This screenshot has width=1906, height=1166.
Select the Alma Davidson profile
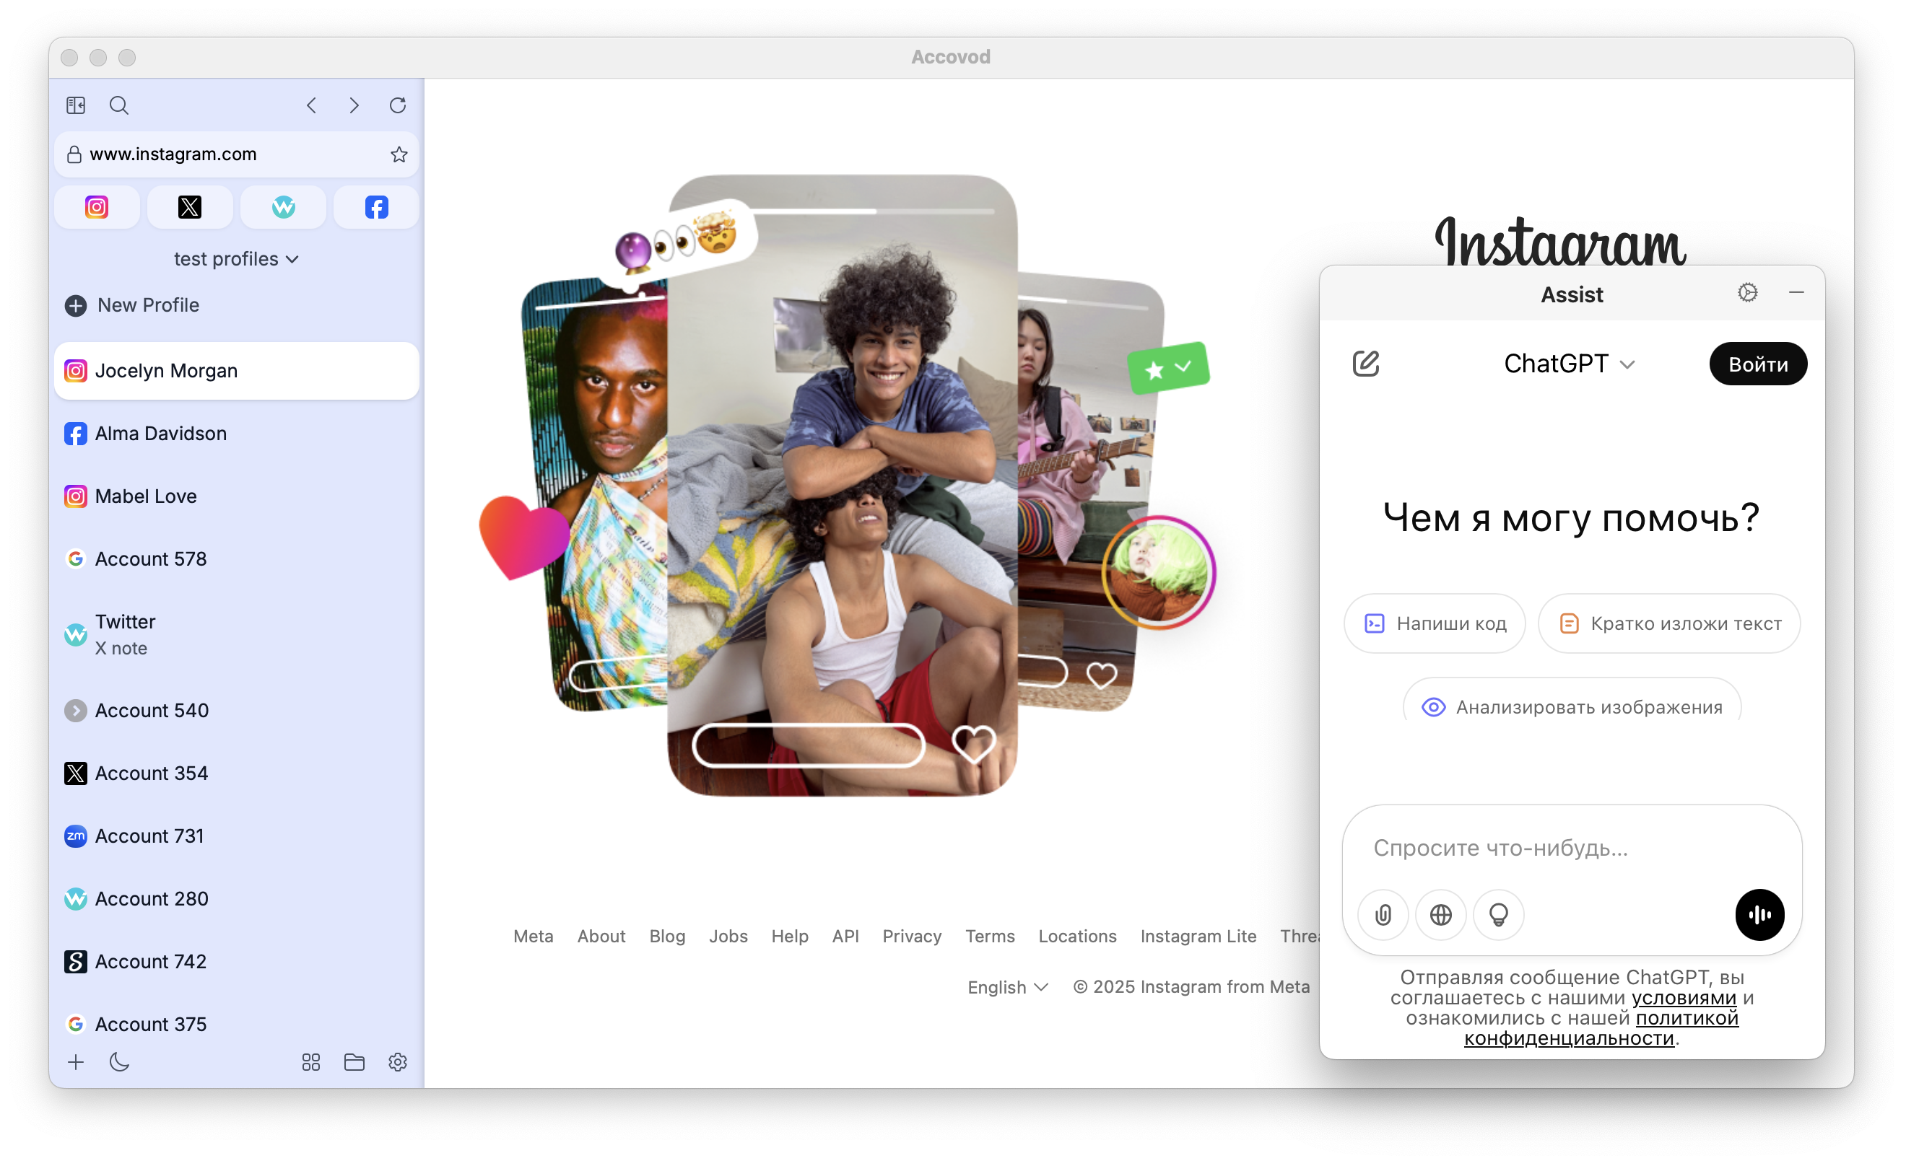237,434
